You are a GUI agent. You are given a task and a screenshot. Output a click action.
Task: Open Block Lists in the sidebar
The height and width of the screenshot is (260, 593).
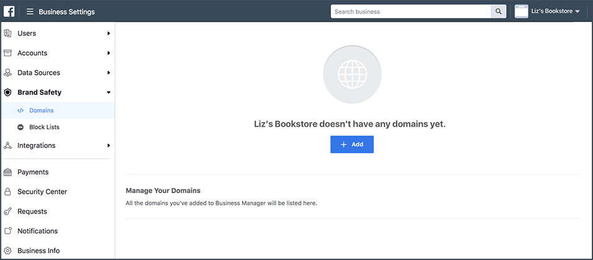[x=58, y=127]
